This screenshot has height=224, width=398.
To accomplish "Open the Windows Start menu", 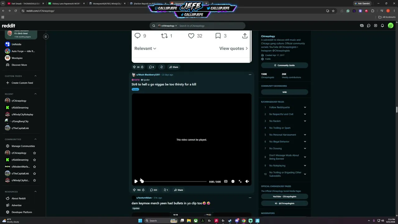I will pos(140,221).
